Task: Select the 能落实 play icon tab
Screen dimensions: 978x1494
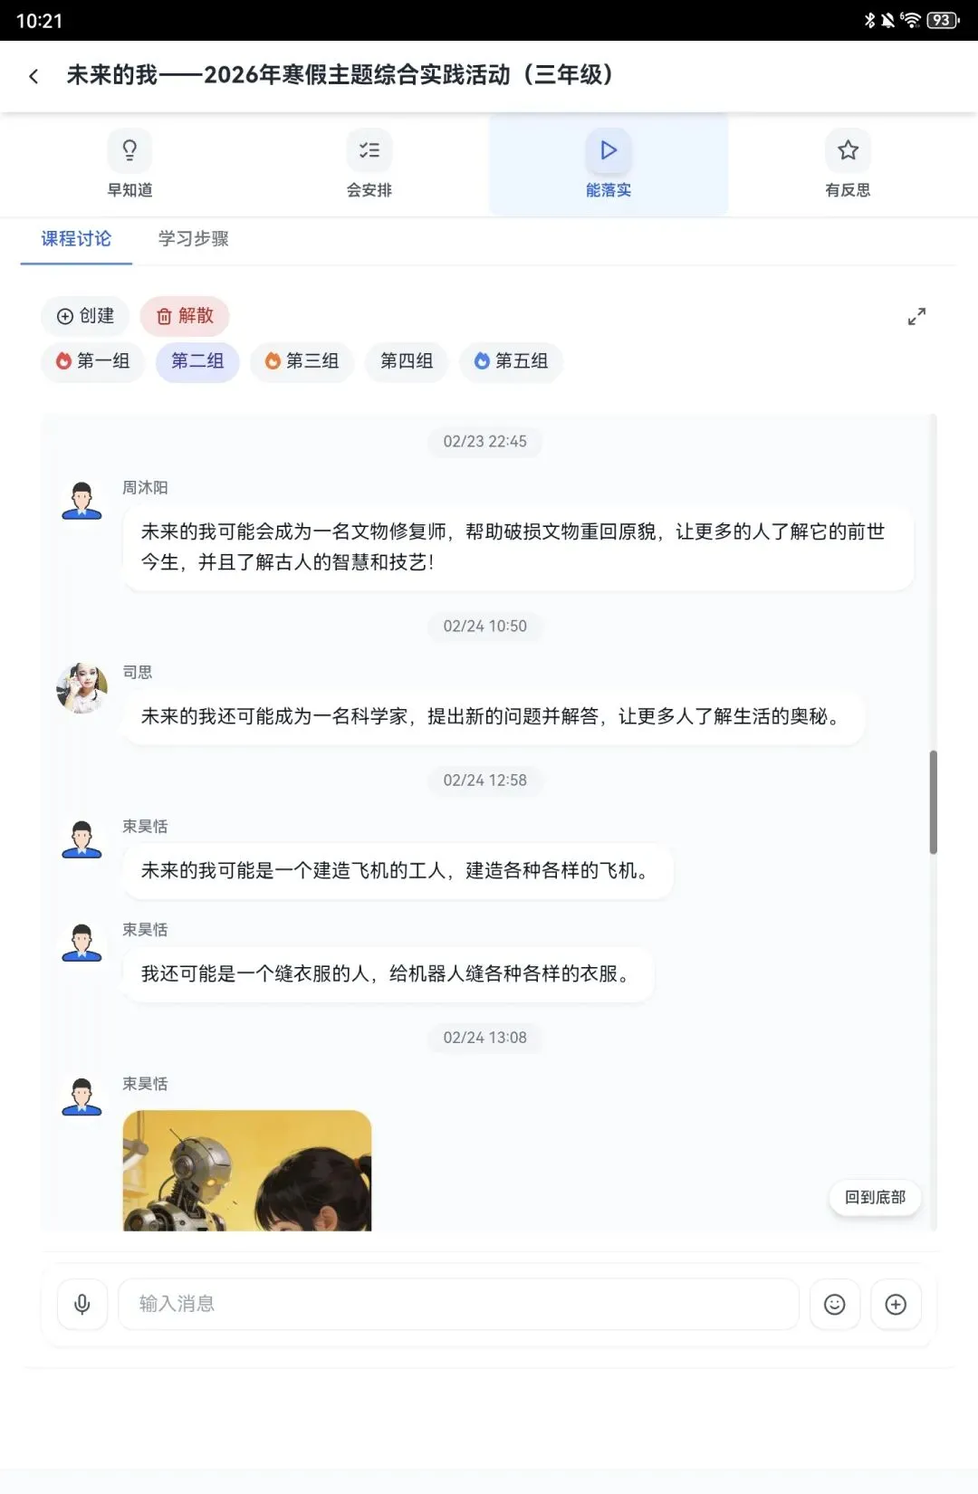Action: point(609,164)
